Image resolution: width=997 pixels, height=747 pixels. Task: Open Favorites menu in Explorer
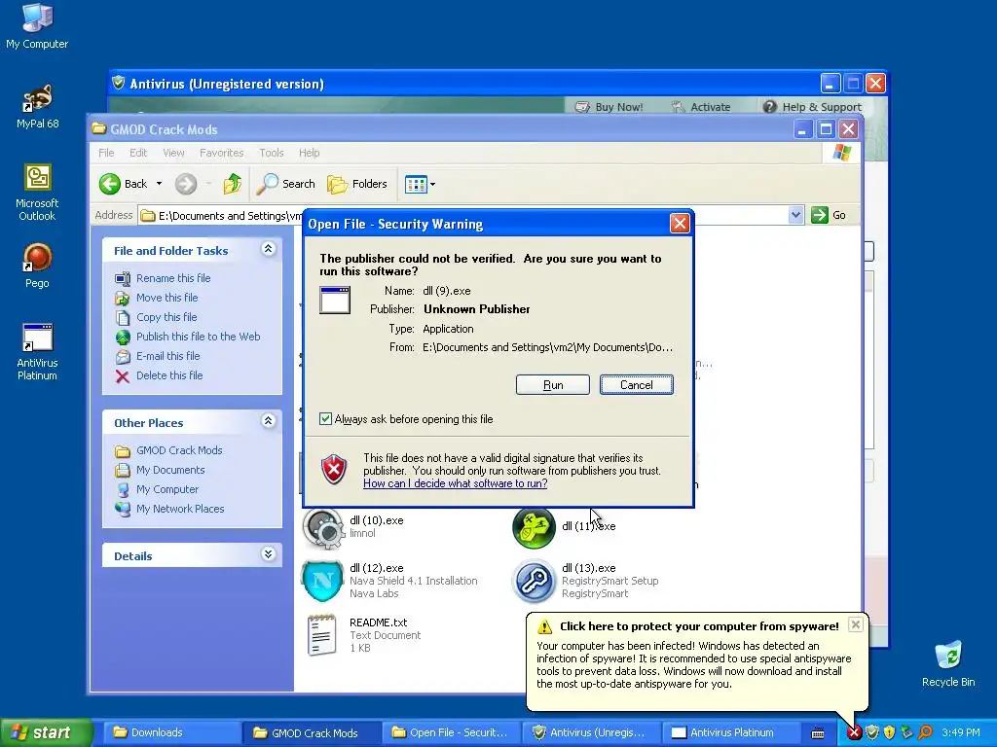pos(221,153)
